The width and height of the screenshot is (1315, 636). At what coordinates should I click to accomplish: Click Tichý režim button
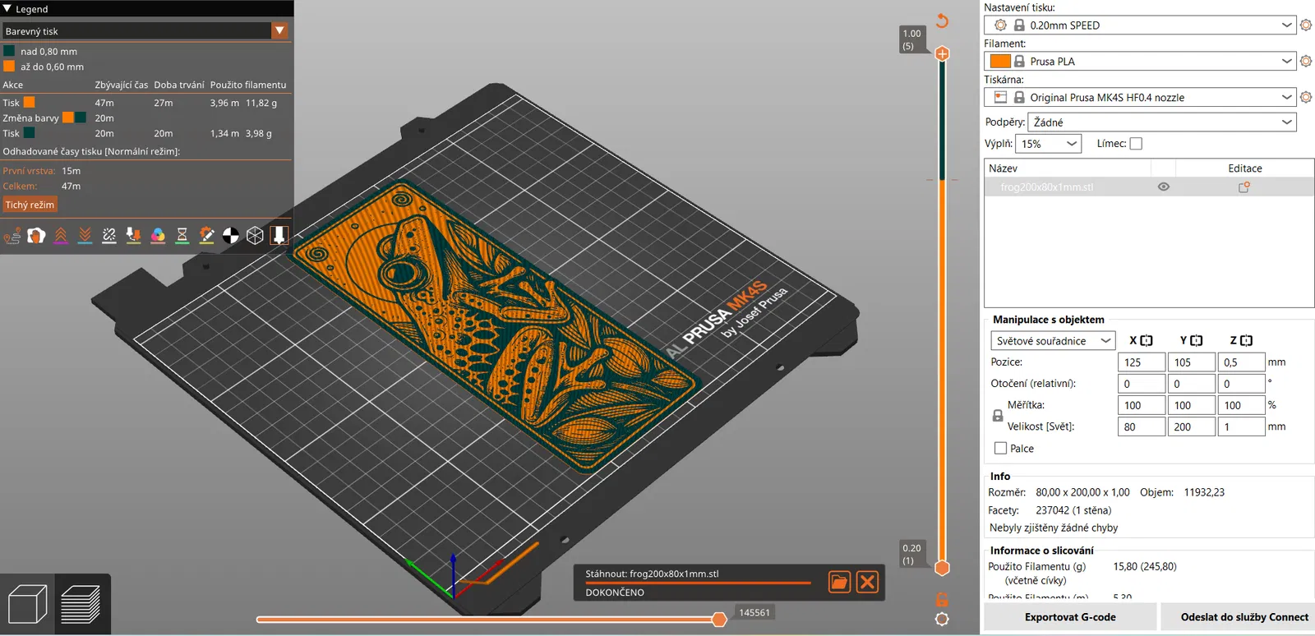click(30, 205)
